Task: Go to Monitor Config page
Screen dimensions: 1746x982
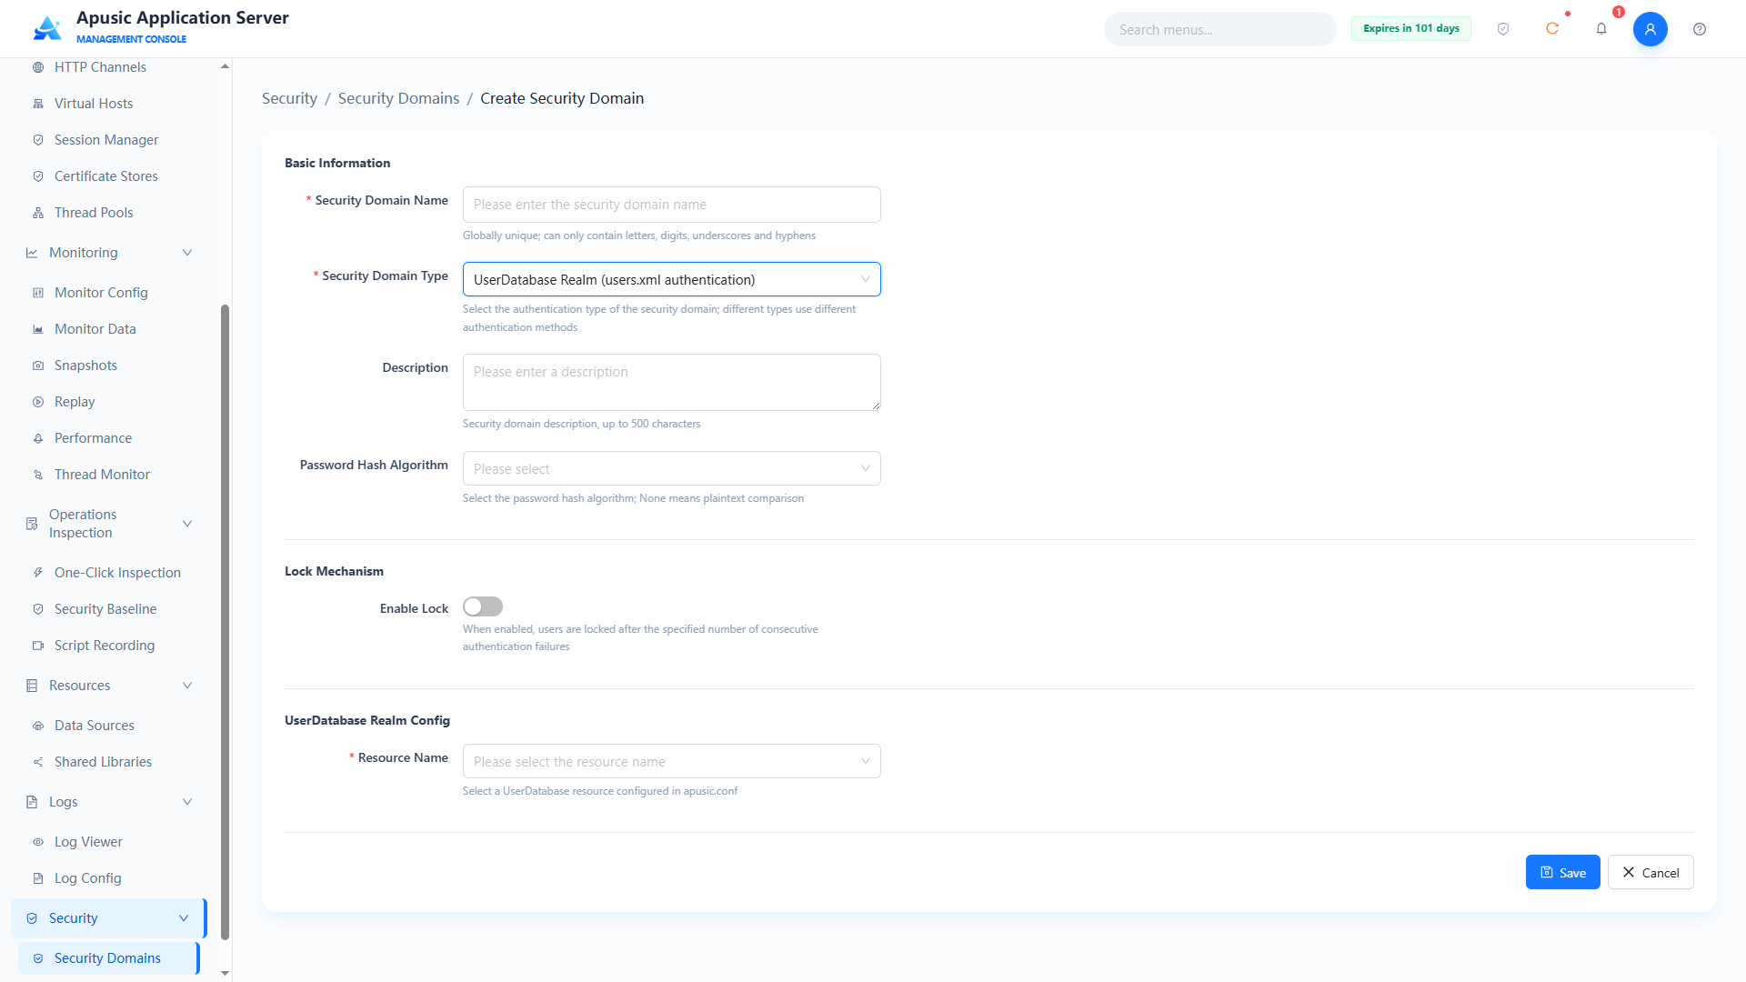Action: tap(109, 293)
